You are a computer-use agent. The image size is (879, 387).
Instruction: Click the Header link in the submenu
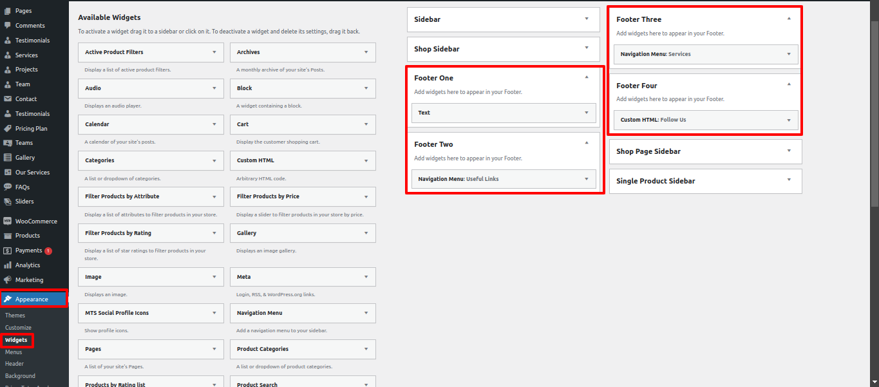coord(14,363)
